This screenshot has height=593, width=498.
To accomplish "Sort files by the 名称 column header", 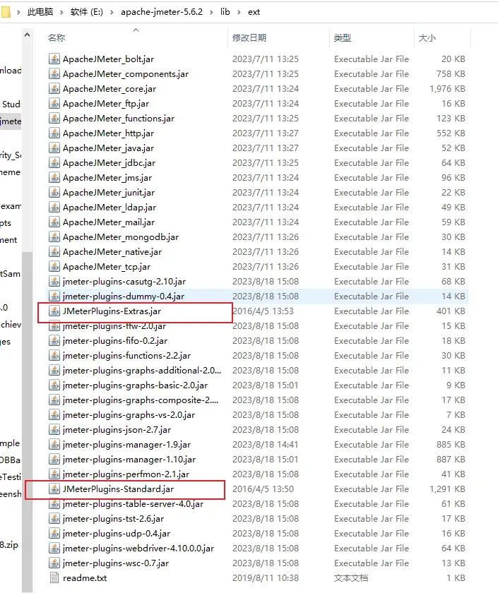I will click(57, 38).
